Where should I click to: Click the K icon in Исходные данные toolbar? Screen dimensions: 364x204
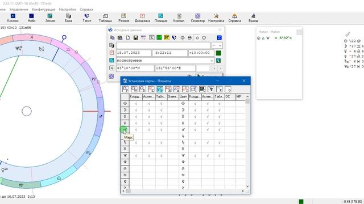coord(152,38)
